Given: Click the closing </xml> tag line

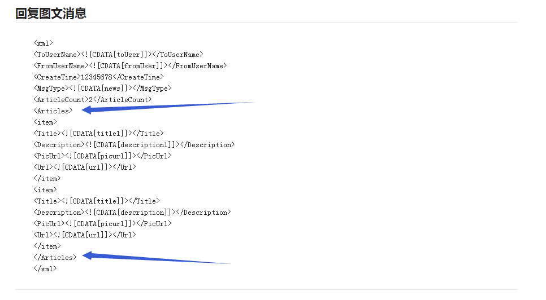Looking at the screenshot, I should coord(45,269).
